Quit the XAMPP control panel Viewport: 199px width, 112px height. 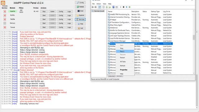[80, 28]
